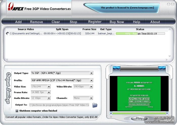Open the Video Size dropdown
177x125 pixels.
(49, 87)
